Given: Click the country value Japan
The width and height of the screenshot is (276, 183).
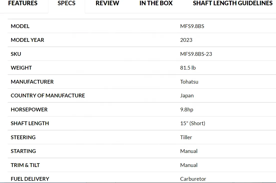Looking at the screenshot, I should (x=187, y=96).
